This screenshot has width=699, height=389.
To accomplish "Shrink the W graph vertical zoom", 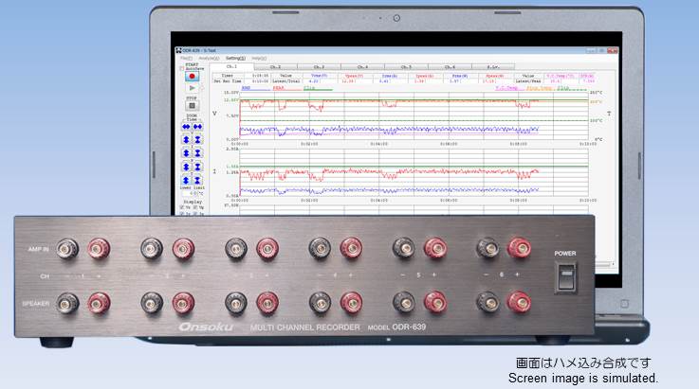I will (197, 167).
